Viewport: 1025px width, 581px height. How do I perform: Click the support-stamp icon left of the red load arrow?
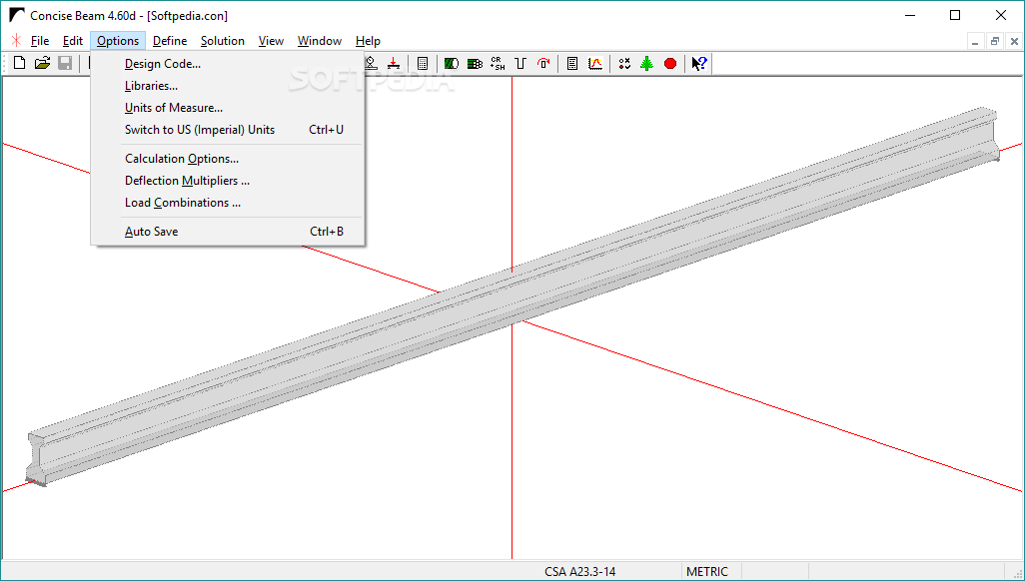371,64
